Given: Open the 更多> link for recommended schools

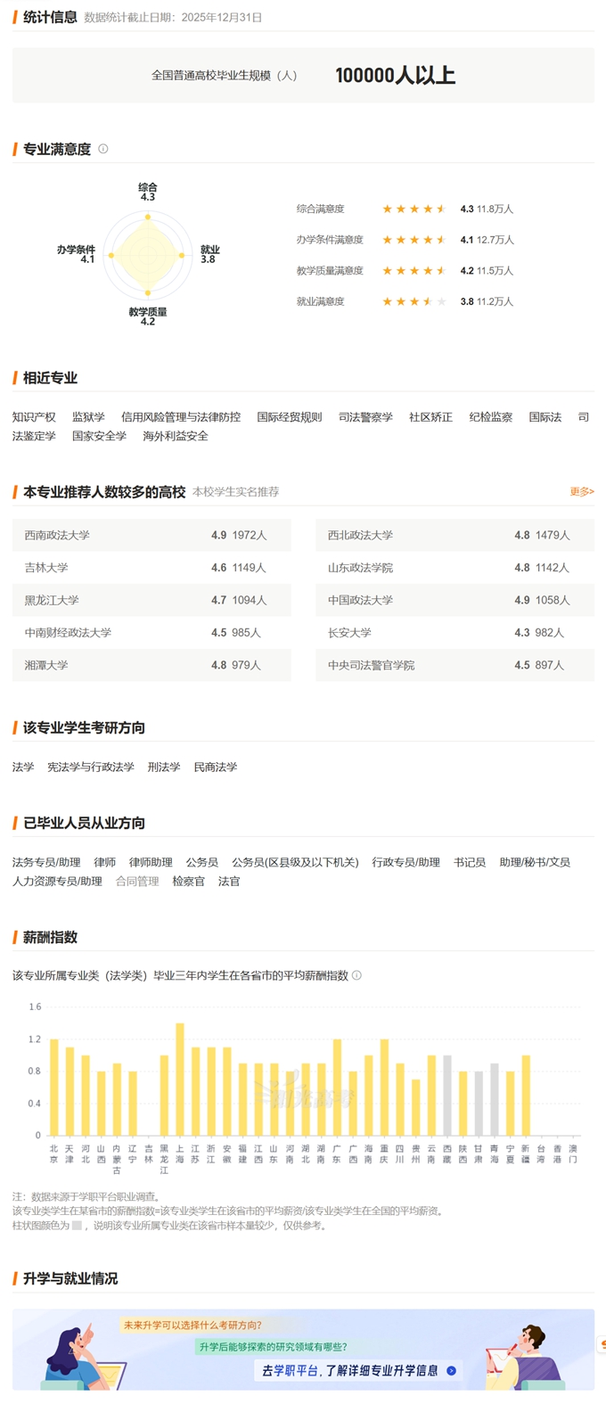Looking at the screenshot, I should click(582, 492).
